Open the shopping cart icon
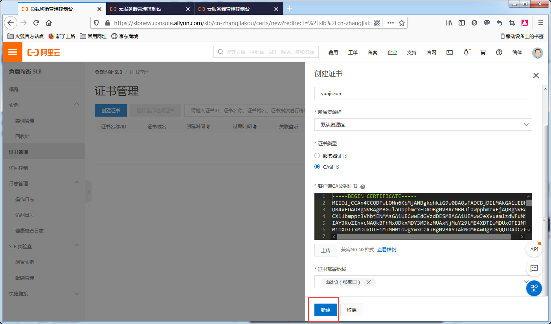The image size is (551, 324). coord(483,52)
